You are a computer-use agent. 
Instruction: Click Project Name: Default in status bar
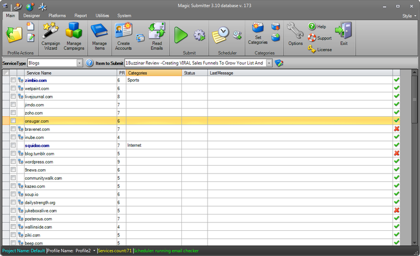[24, 251]
